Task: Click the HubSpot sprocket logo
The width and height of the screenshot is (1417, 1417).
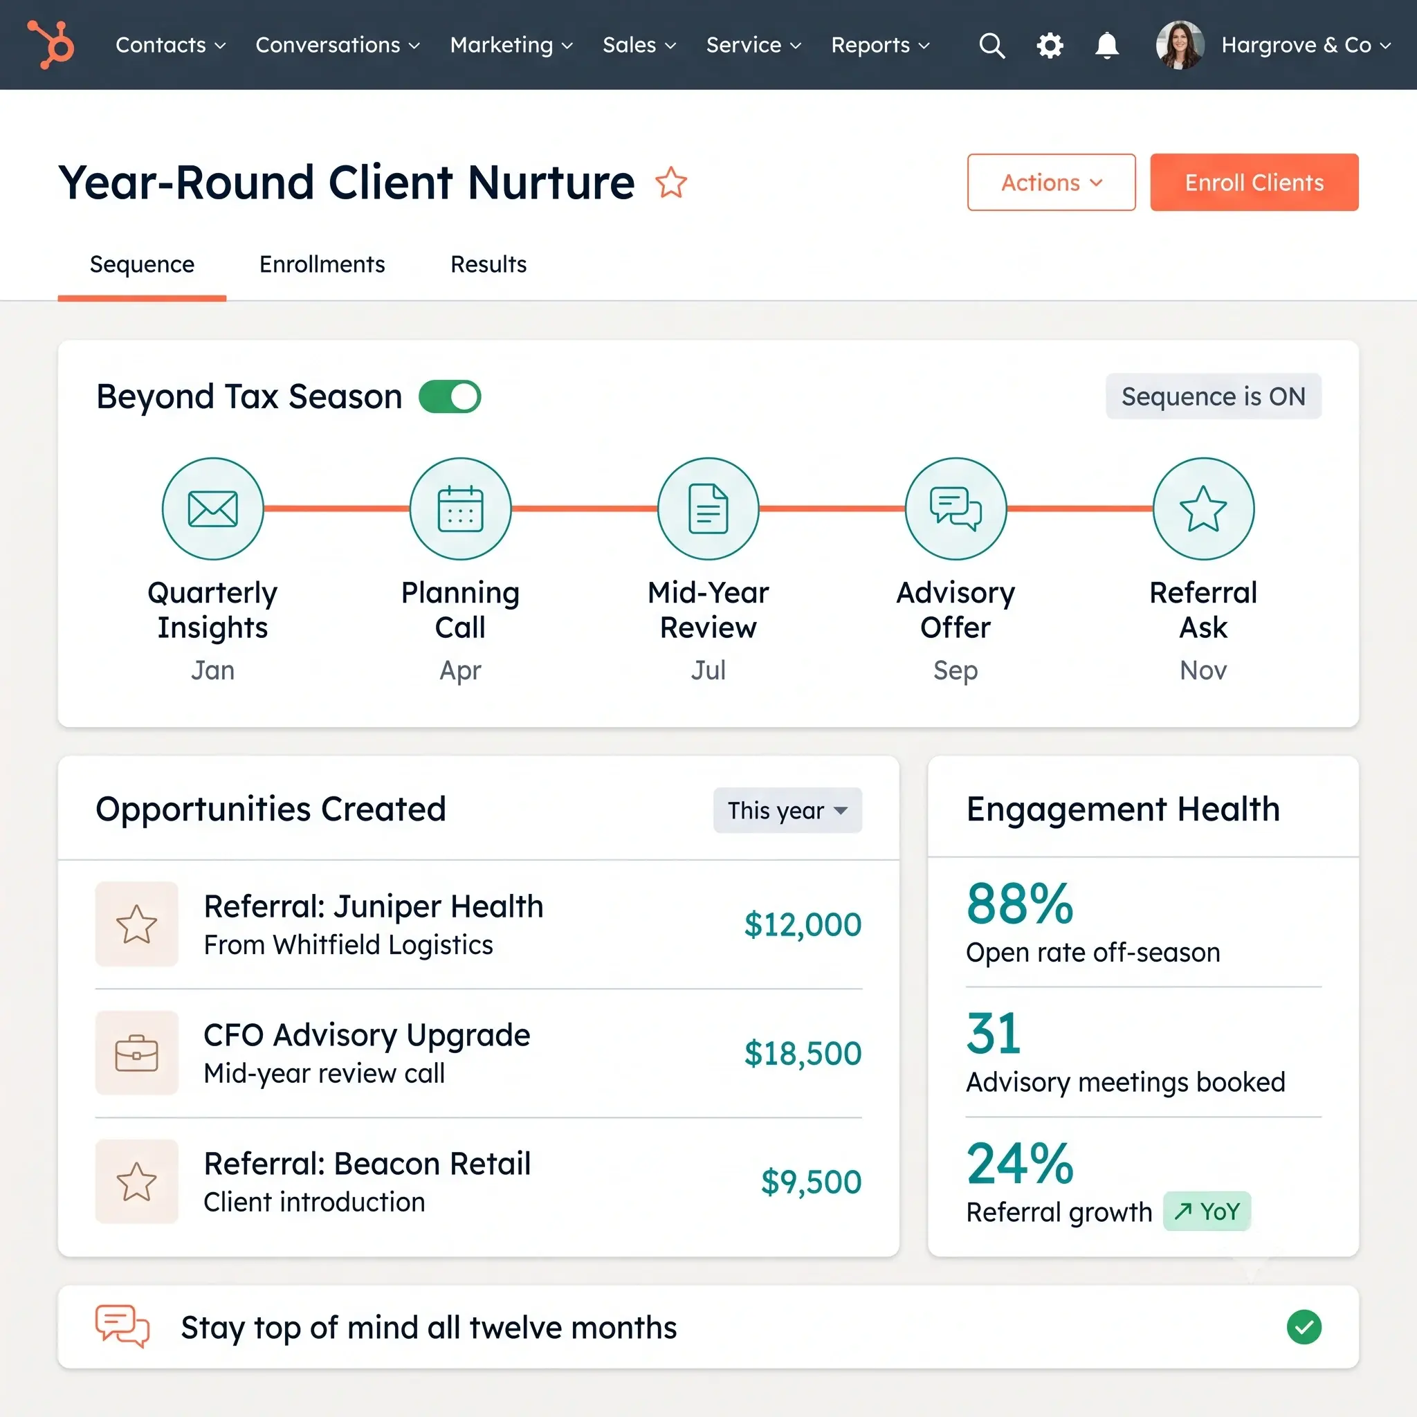Action: tap(51, 45)
